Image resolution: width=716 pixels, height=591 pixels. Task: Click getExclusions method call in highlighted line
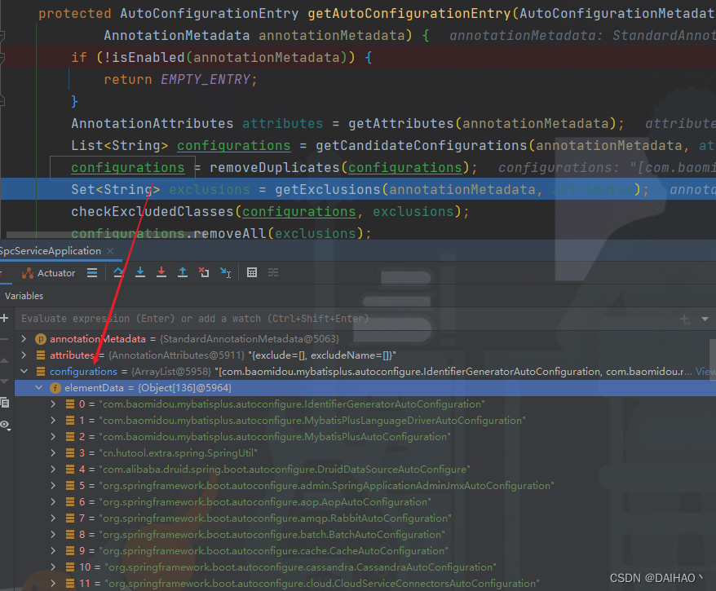327,189
